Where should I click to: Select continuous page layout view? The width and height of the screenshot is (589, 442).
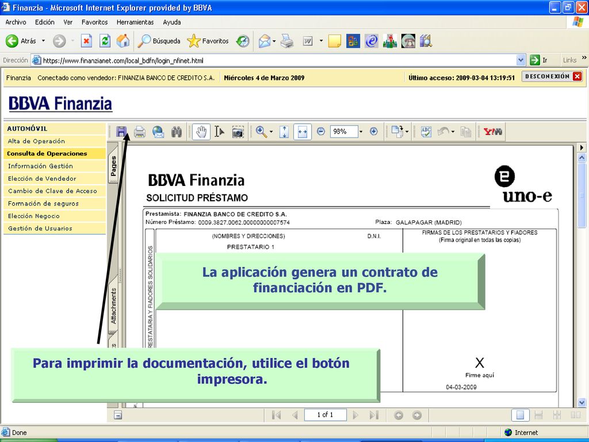[538, 415]
